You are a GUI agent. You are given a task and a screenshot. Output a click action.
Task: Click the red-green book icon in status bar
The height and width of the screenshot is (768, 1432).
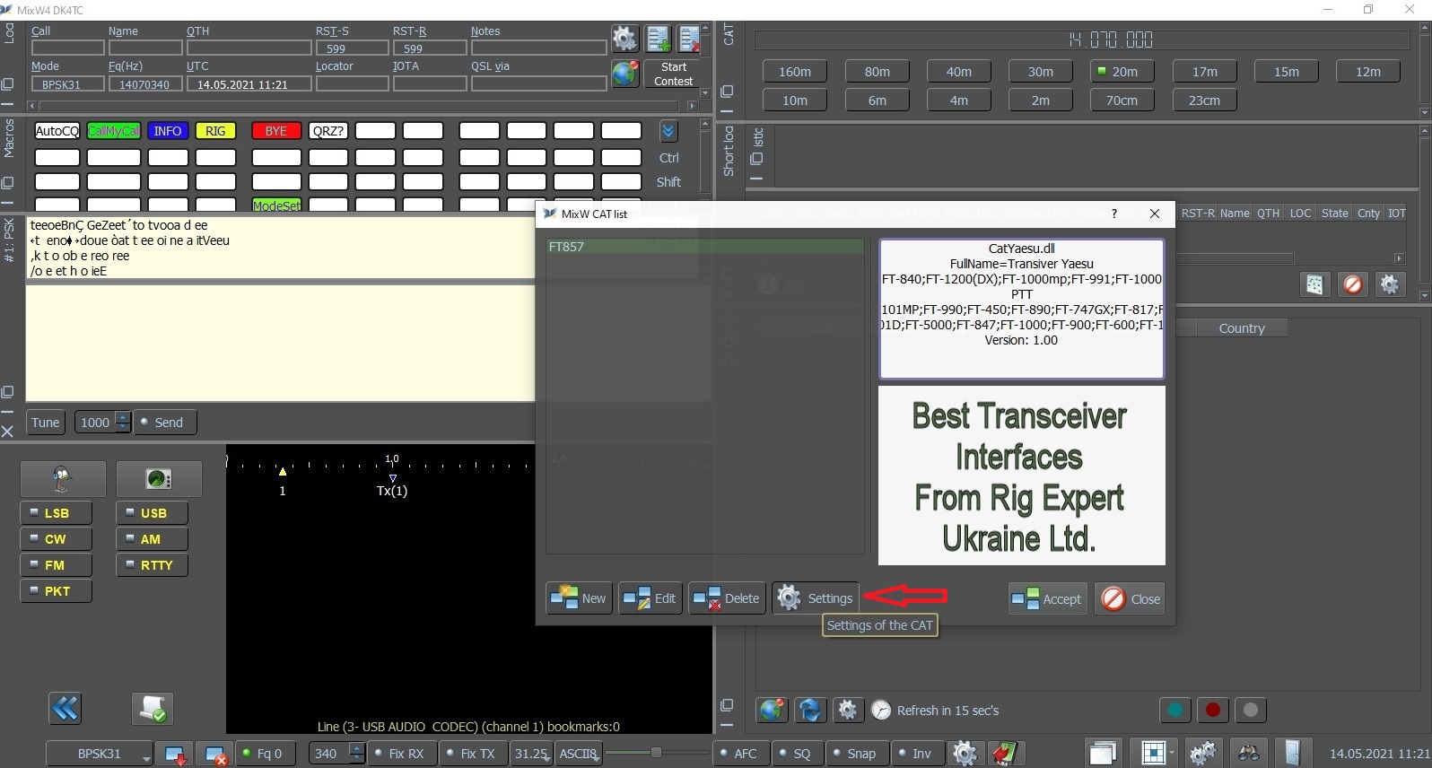(x=1004, y=754)
